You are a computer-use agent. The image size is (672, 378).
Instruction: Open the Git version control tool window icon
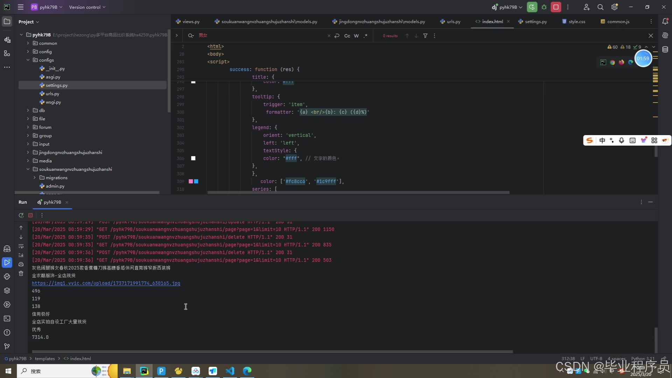pyautogui.click(x=7, y=346)
